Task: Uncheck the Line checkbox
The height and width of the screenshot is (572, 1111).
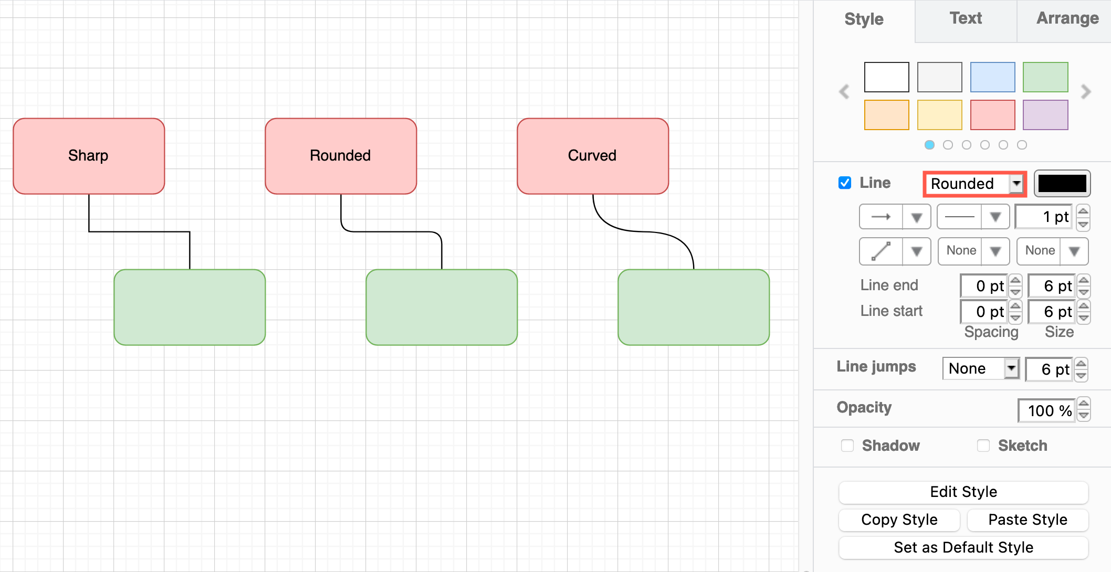Action: (845, 183)
